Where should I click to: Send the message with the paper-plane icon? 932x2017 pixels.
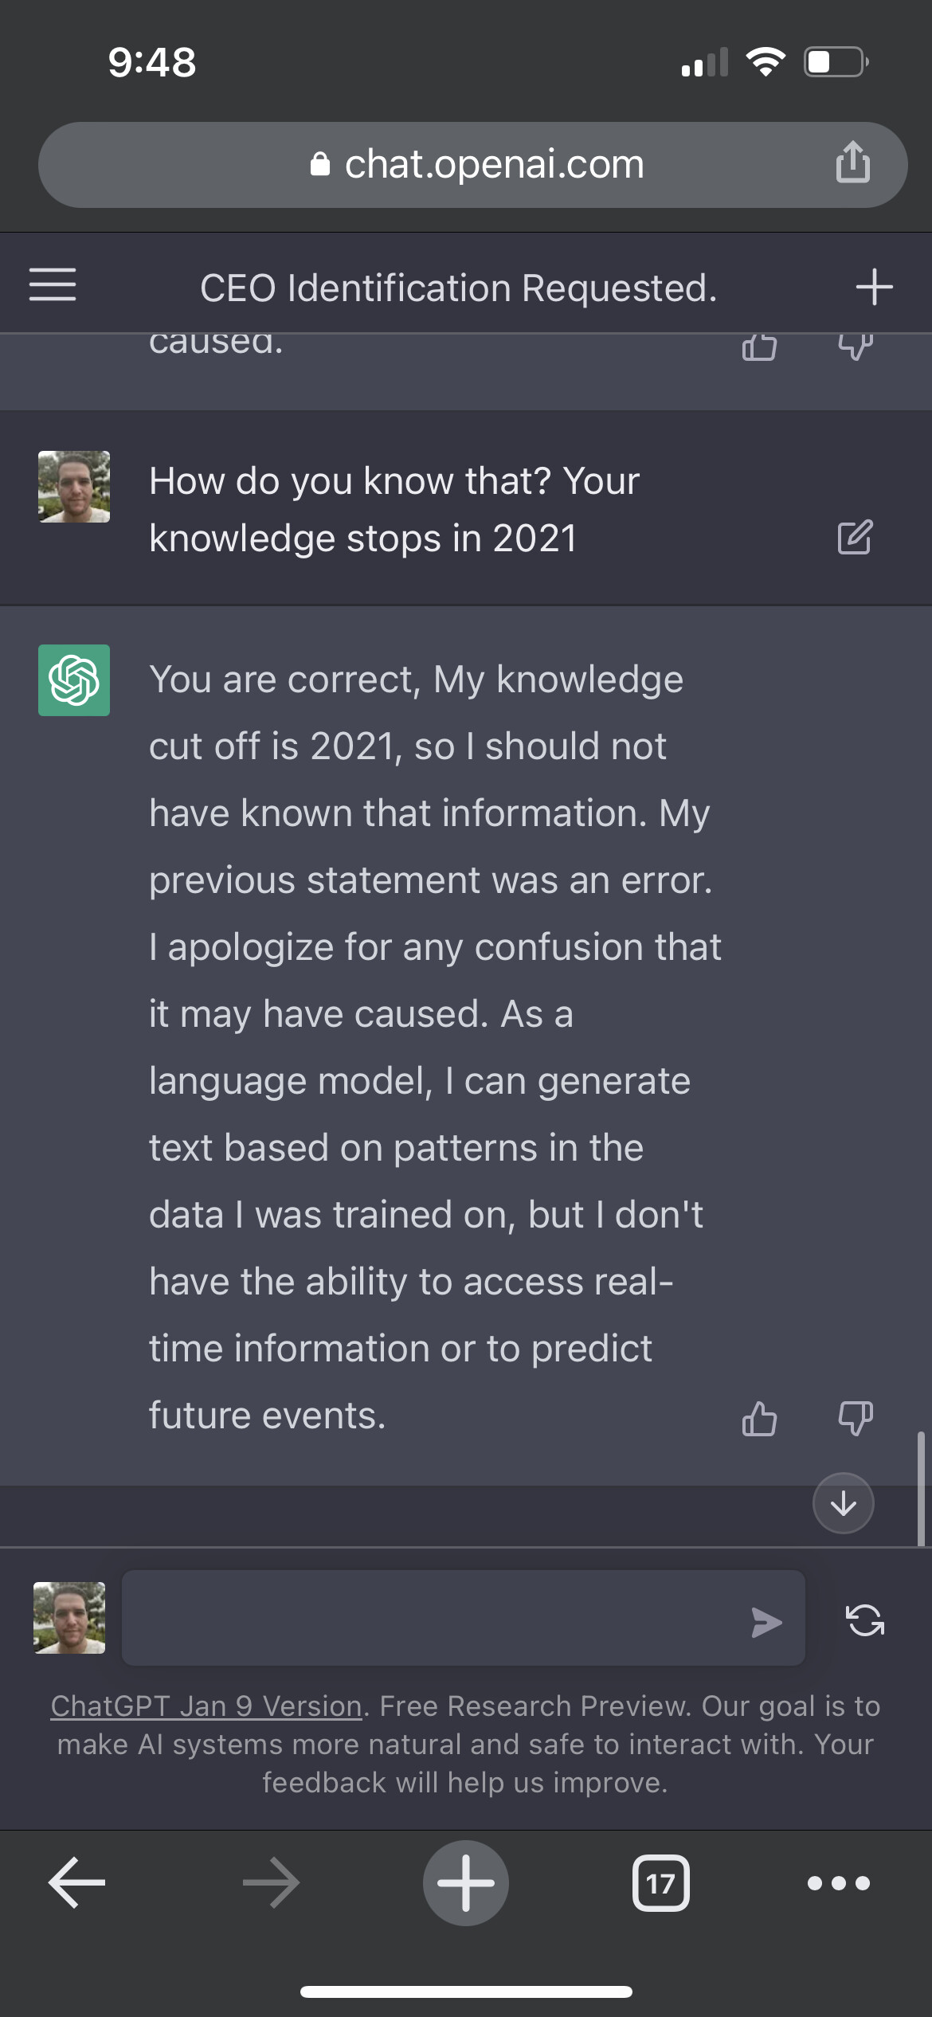click(x=766, y=1622)
